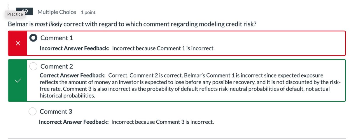Click Comment 3's bold "Incorrect Answer Feedback:" heading

click(74, 122)
